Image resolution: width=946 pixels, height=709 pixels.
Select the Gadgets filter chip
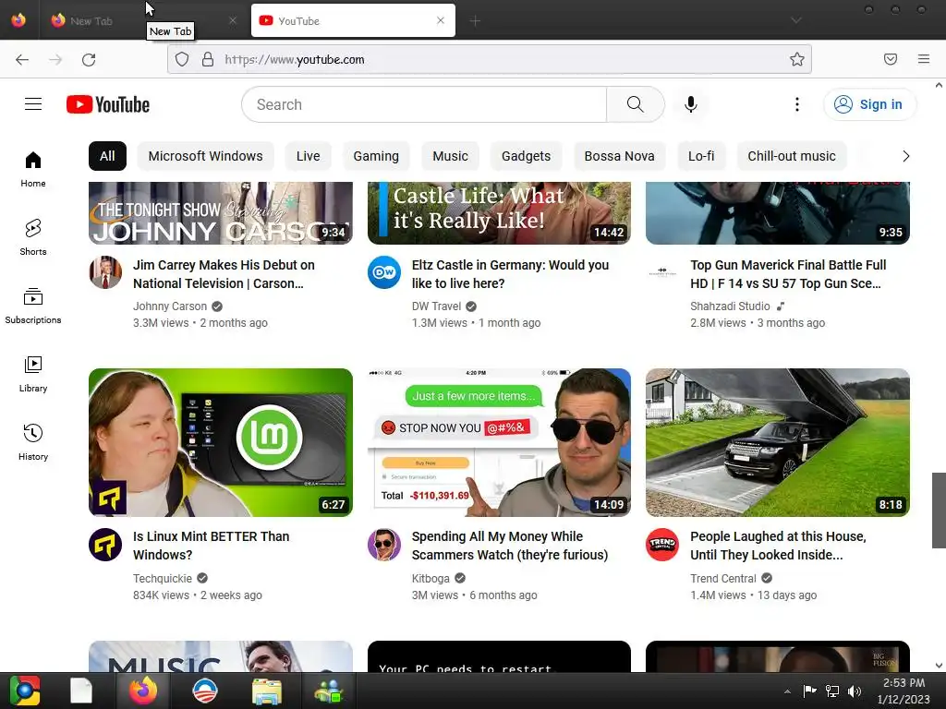(526, 156)
